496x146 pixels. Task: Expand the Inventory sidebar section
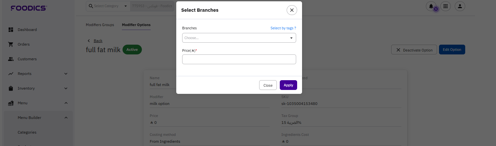(x=66, y=88)
